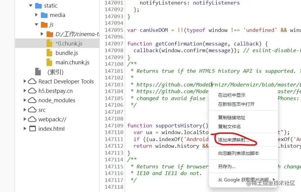Select the node_modules label

[x=57, y=100]
